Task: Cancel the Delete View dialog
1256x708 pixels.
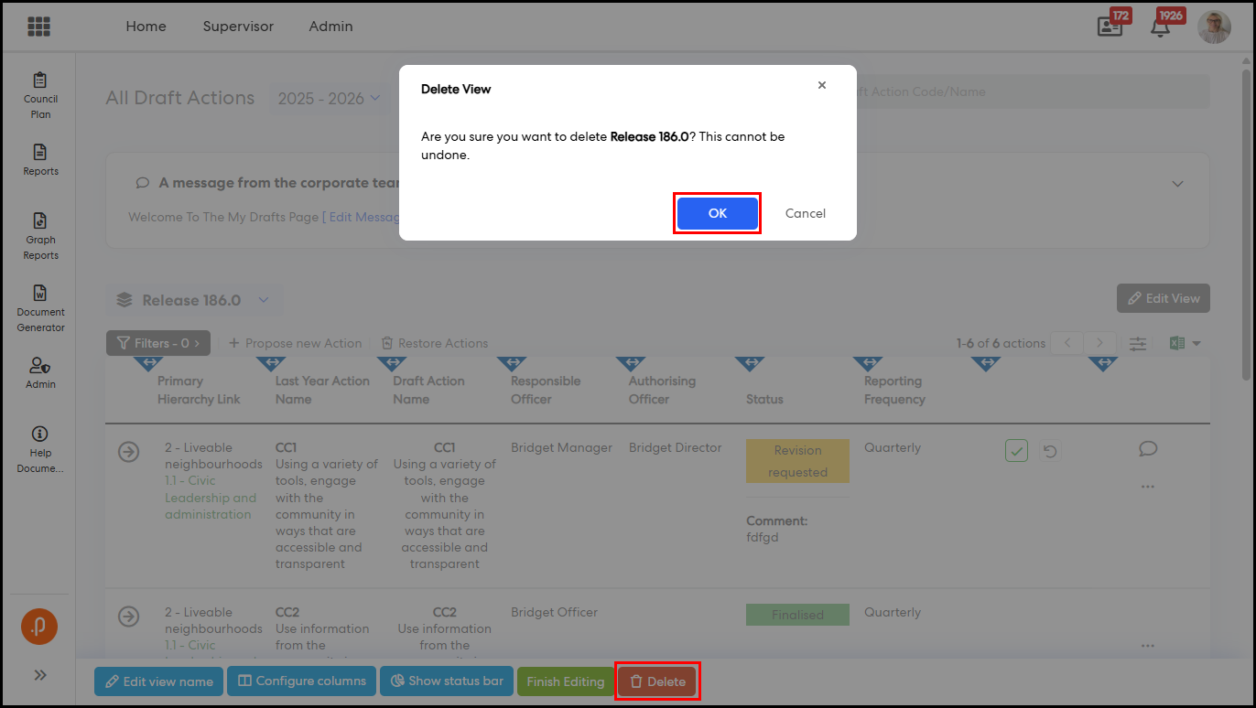Action: coord(805,213)
